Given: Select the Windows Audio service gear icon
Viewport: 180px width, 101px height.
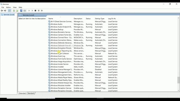Looking at the screenshot, I should coord(49,24).
